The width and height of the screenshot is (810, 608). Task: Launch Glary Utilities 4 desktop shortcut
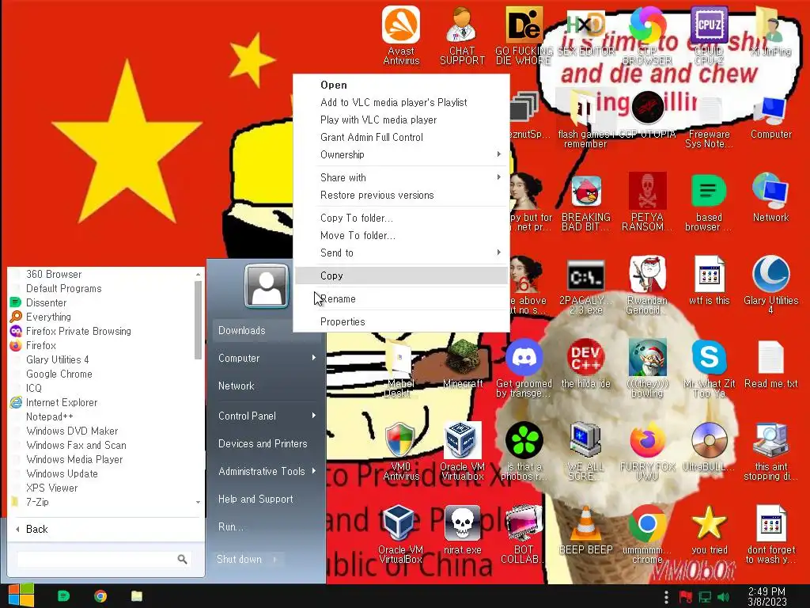pos(770,284)
